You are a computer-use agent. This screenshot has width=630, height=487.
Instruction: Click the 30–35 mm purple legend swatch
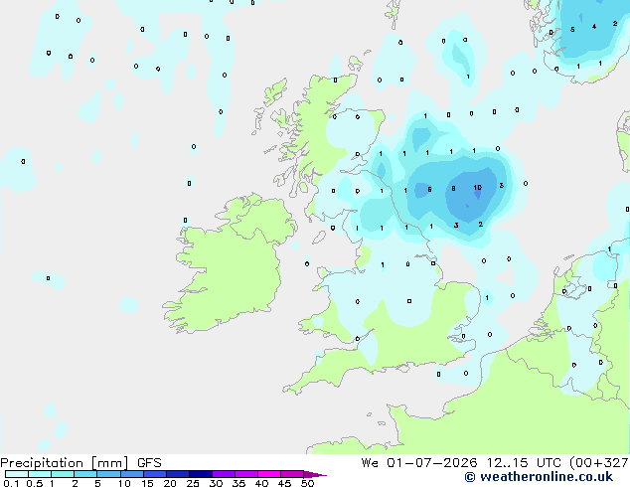click(x=224, y=474)
